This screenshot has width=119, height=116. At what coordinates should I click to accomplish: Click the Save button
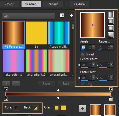(x=66, y=84)
